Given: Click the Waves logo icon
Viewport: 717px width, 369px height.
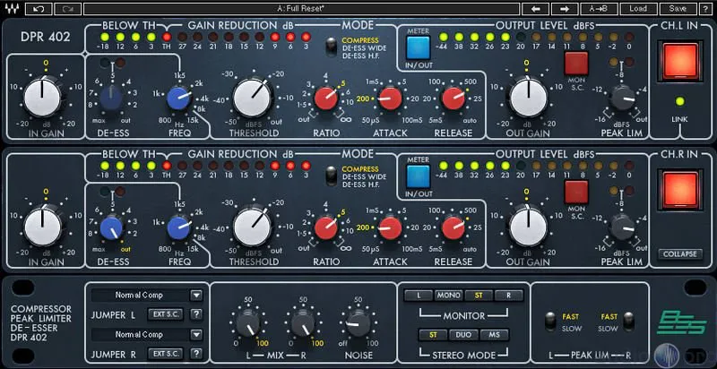Looking at the screenshot, I should pos(11,9).
